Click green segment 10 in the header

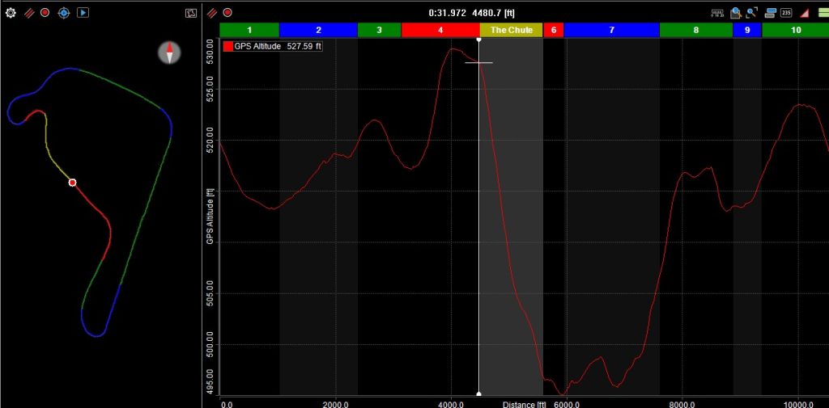(x=795, y=30)
